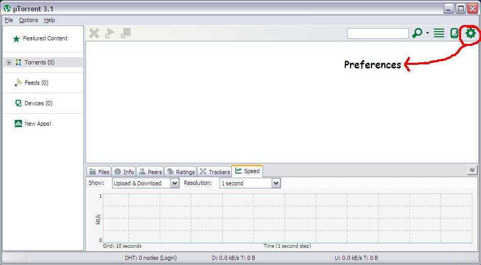Open the Upload & Download dropdown
Image resolution: width=481 pixels, height=265 pixels.
pyautogui.click(x=146, y=183)
